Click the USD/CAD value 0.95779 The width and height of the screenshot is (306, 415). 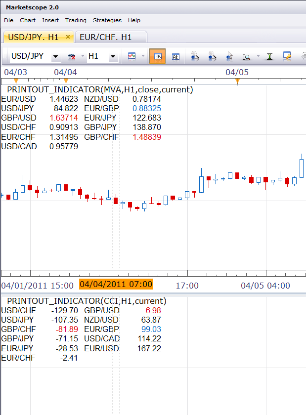point(64,146)
